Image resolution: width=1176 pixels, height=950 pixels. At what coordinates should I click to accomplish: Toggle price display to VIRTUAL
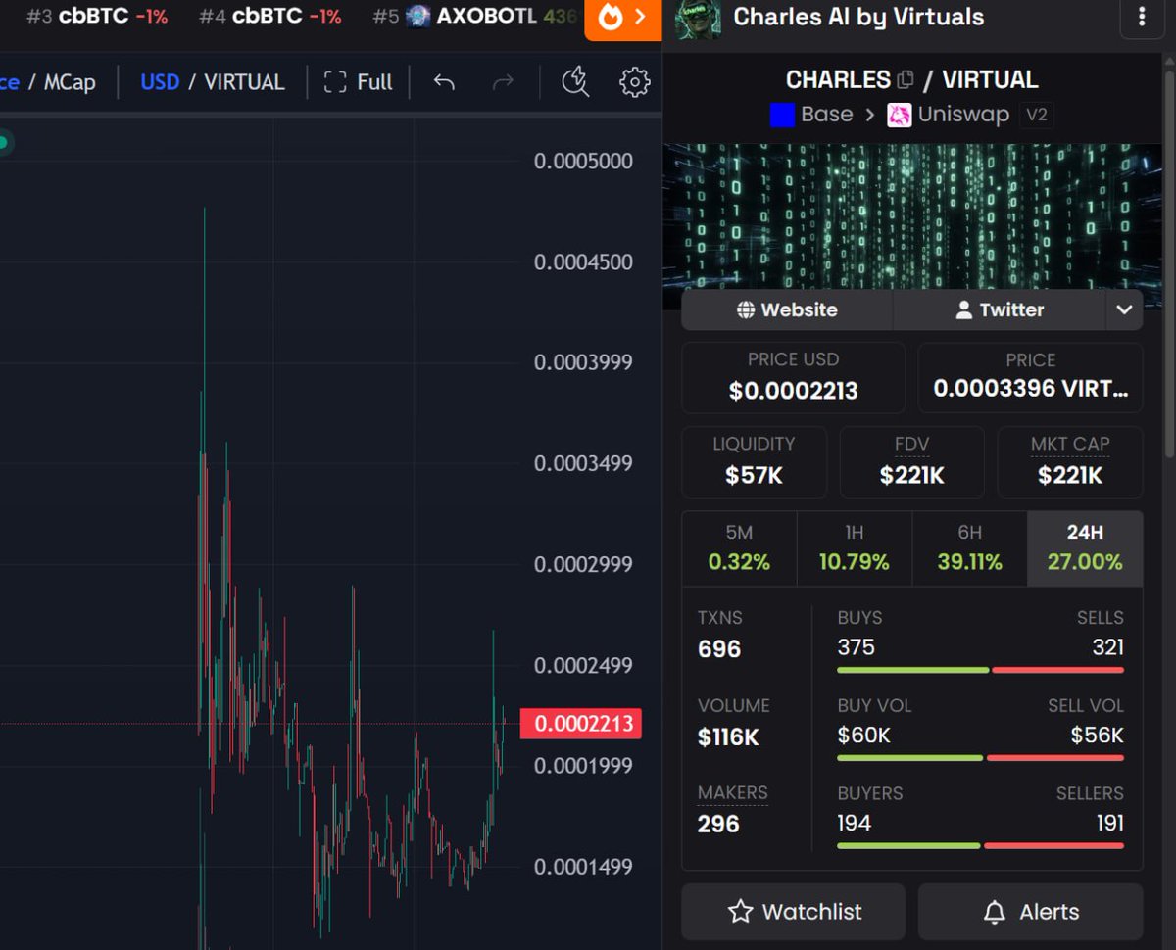tap(244, 82)
